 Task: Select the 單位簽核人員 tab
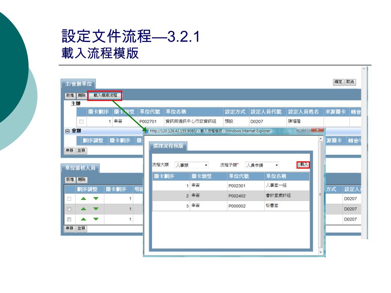[x=80, y=168]
